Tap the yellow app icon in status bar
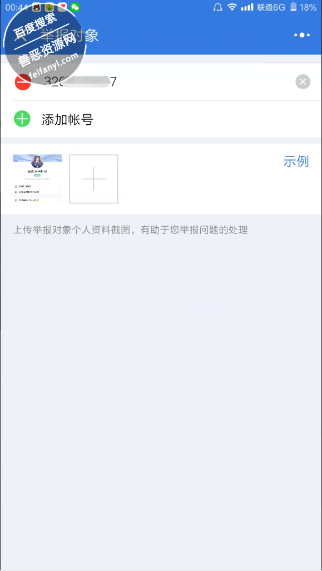Image resolution: width=322 pixels, height=571 pixels. point(49,7)
